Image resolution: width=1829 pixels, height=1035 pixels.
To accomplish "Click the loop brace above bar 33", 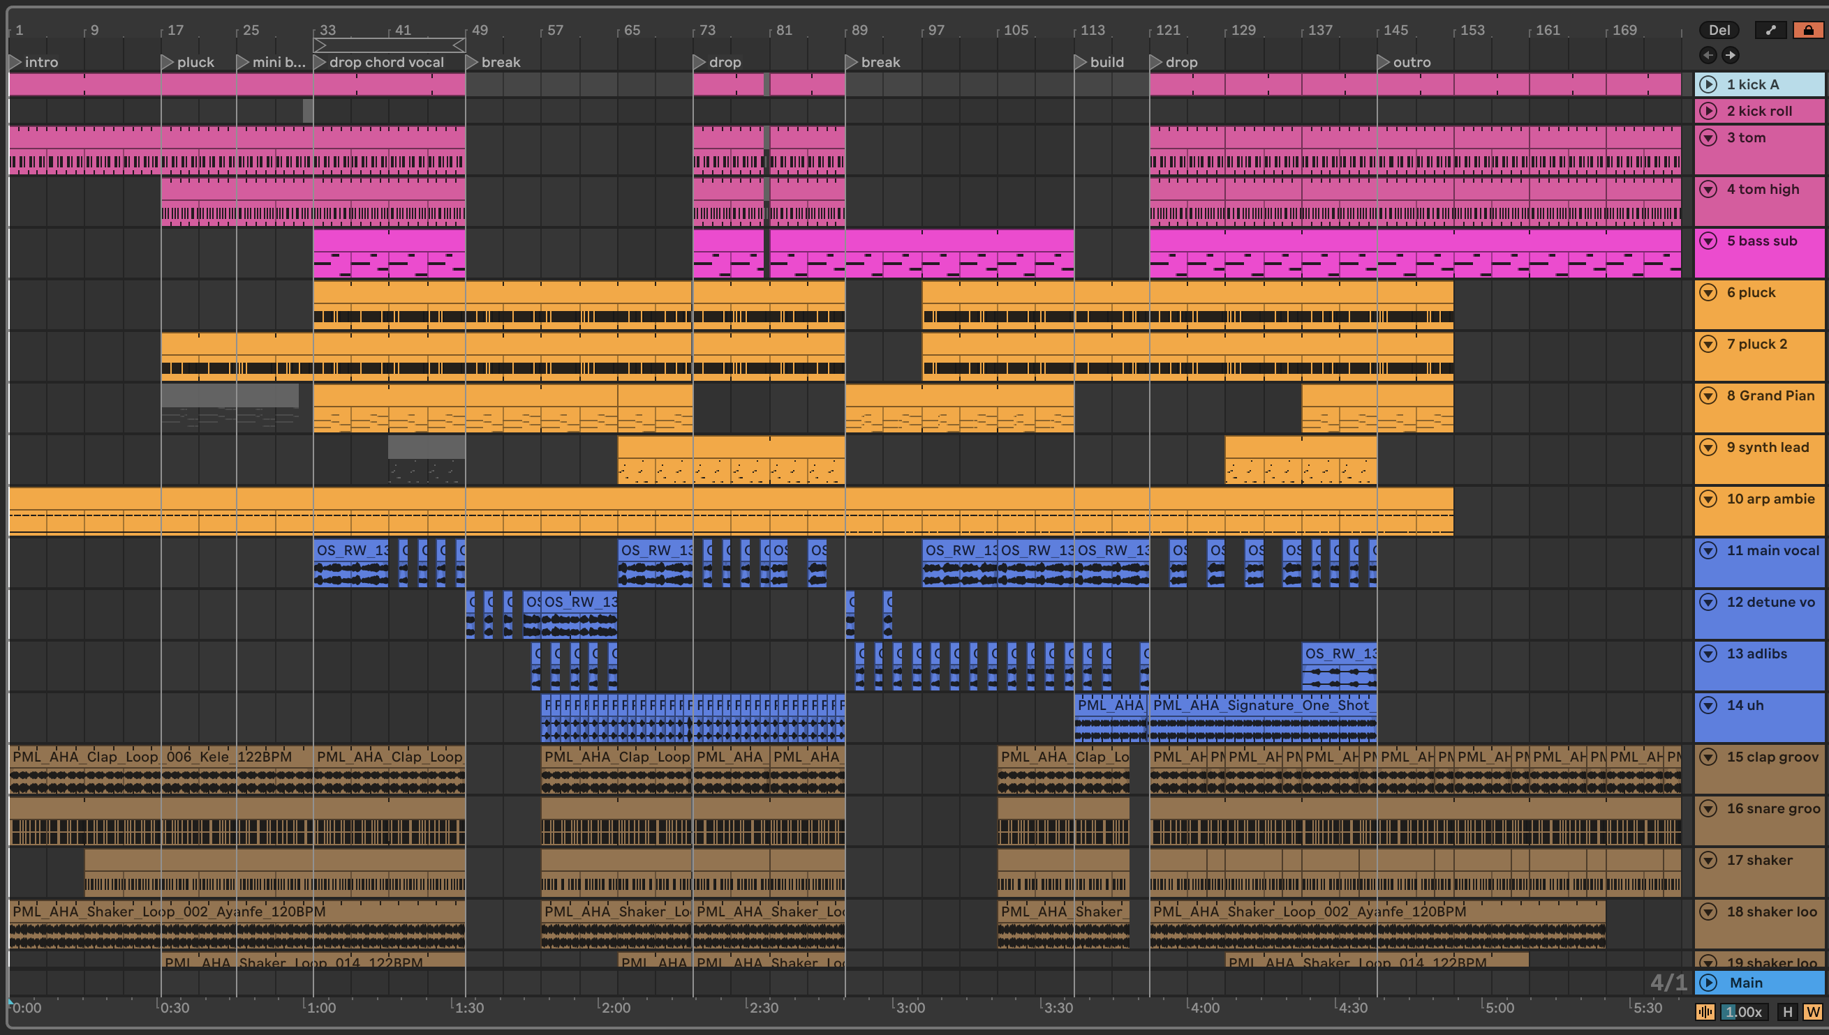I will tap(389, 45).
